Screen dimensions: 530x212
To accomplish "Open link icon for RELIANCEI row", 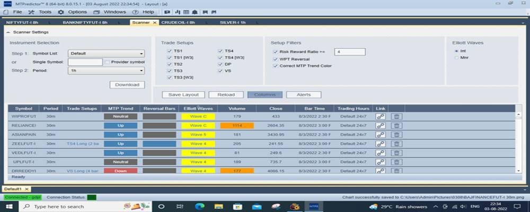I will [x=381, y=126].
